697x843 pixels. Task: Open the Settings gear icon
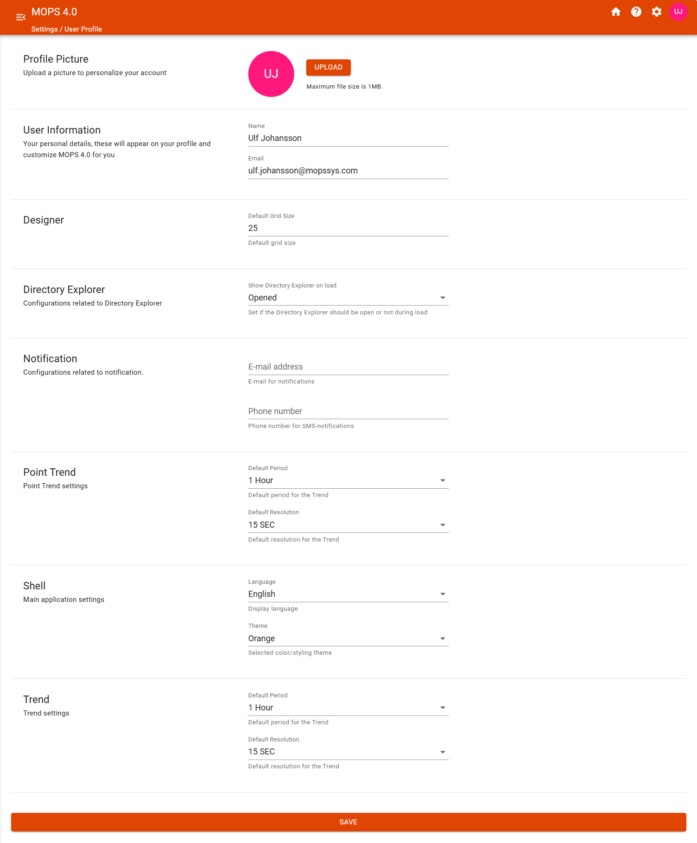pos(657,12)
